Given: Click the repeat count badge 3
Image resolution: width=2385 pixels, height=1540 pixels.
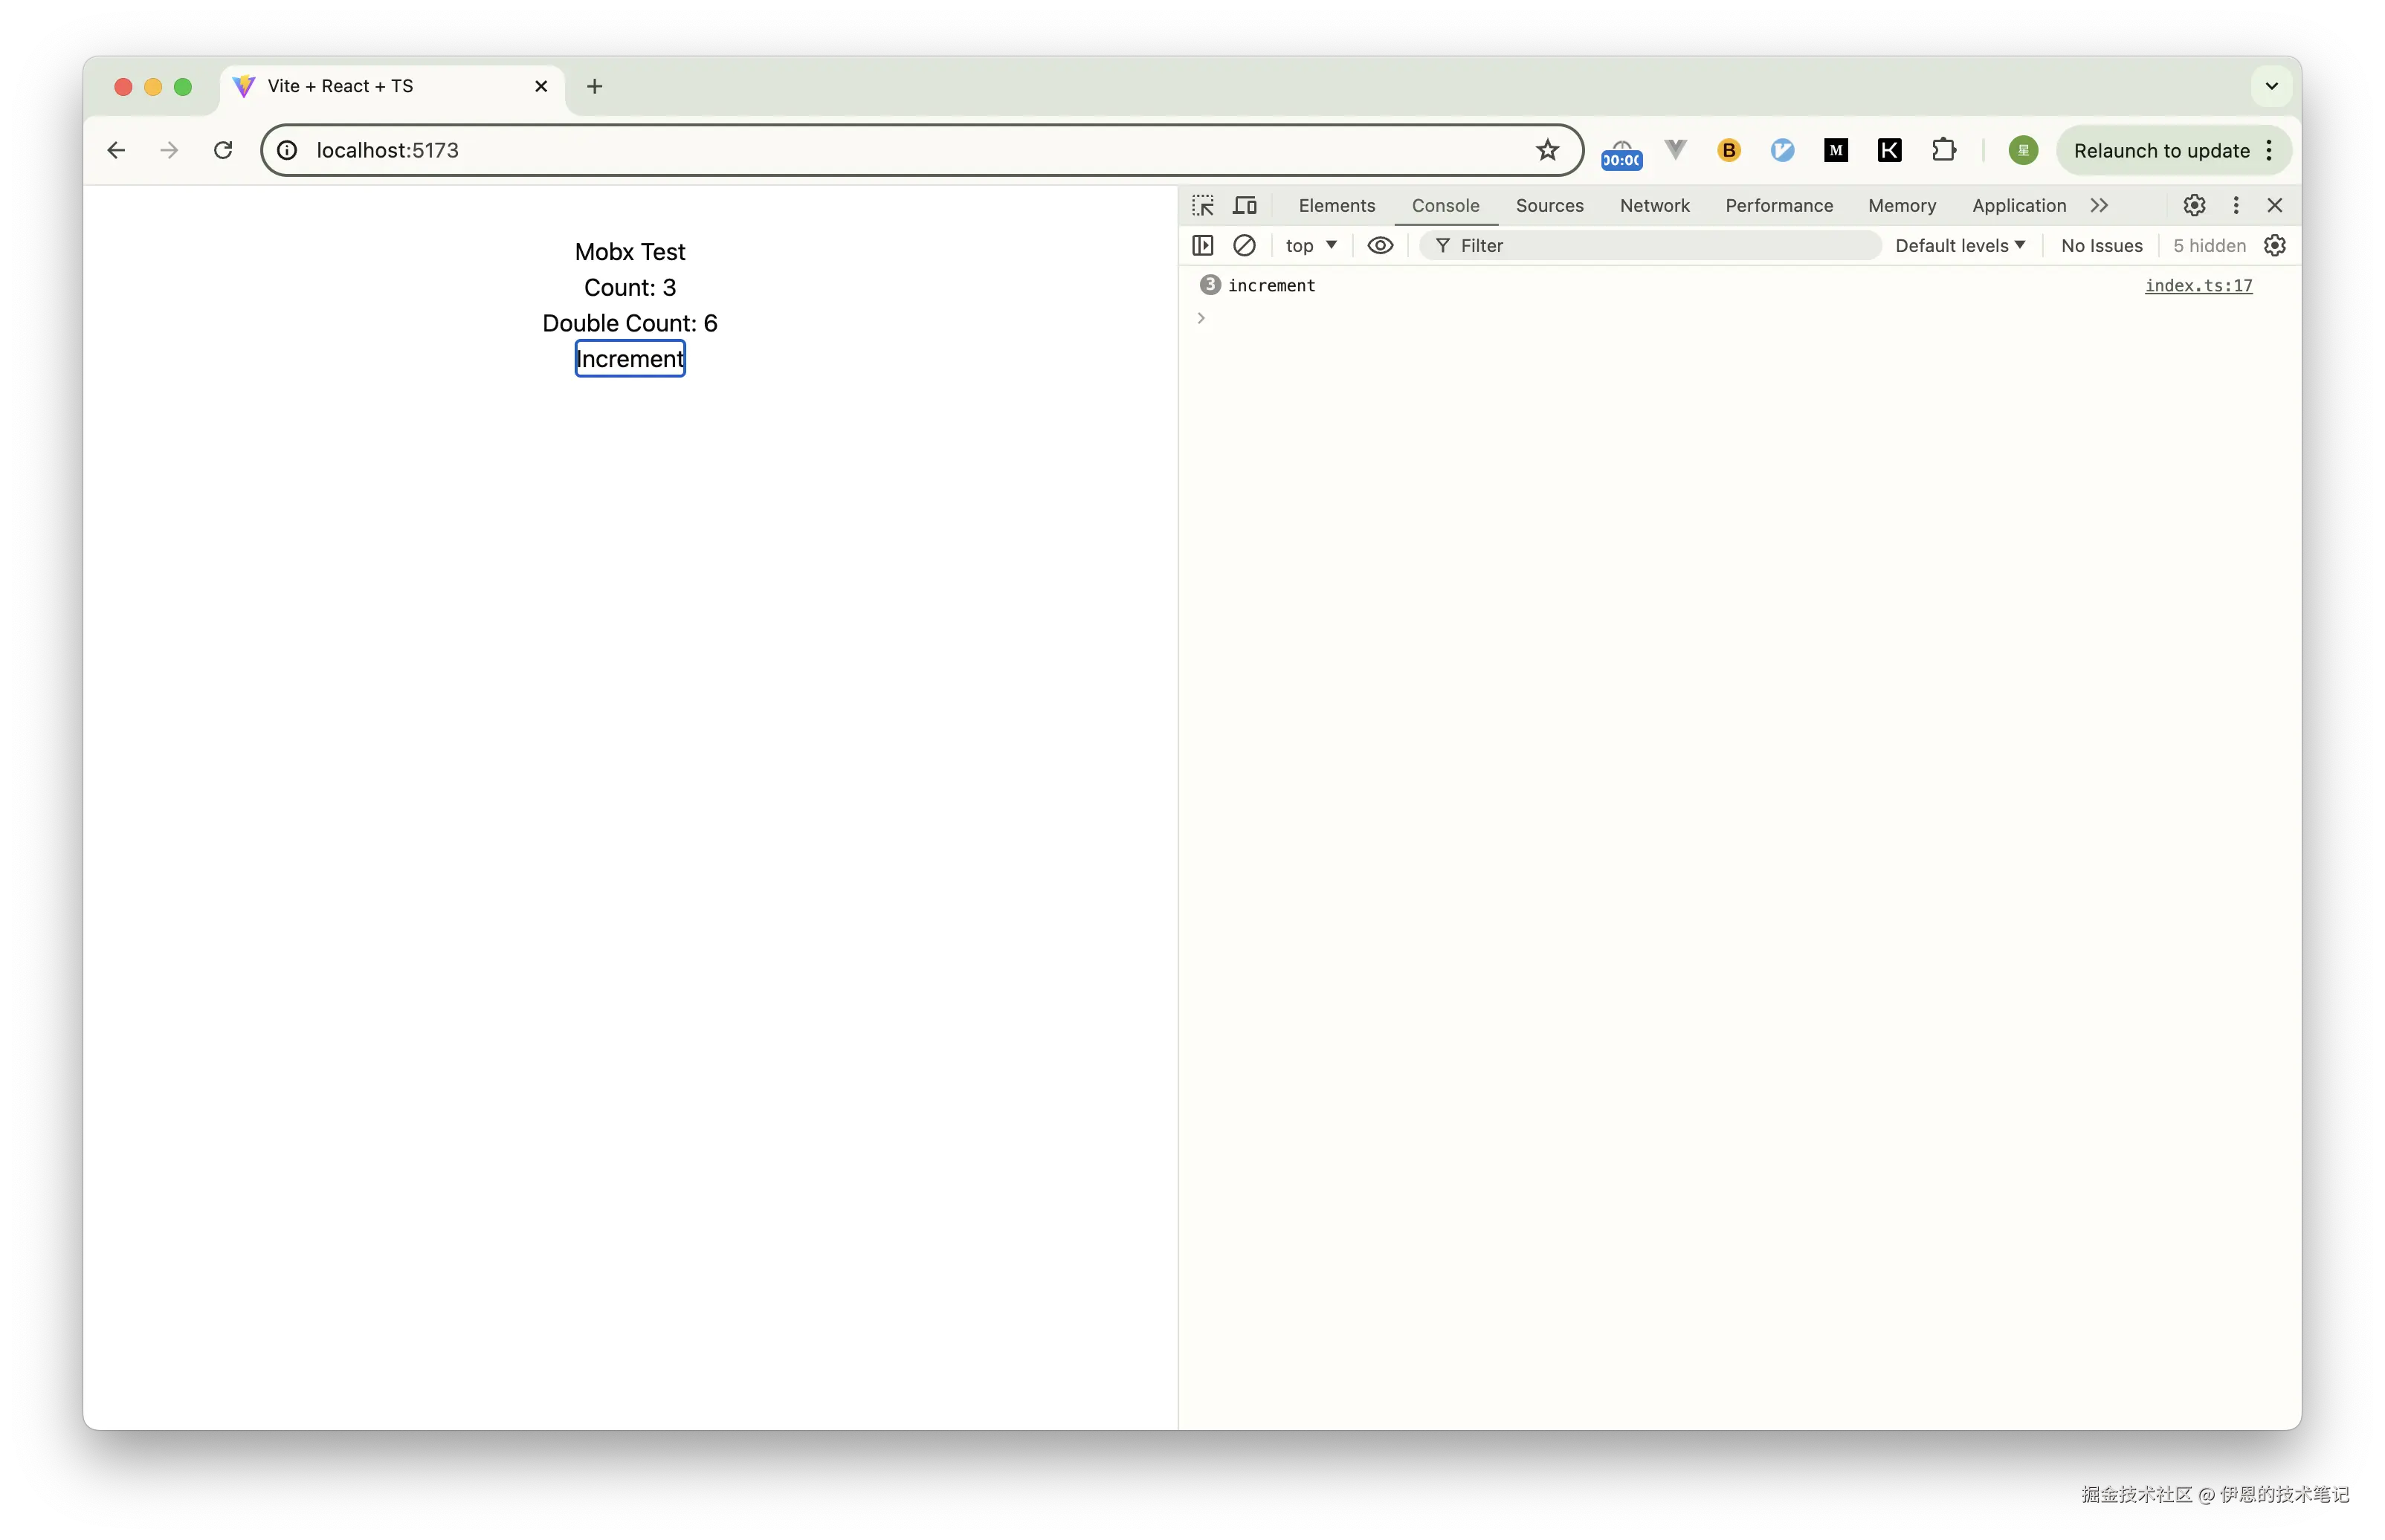Looking at the screenshot, I should tap(1209, 285).
